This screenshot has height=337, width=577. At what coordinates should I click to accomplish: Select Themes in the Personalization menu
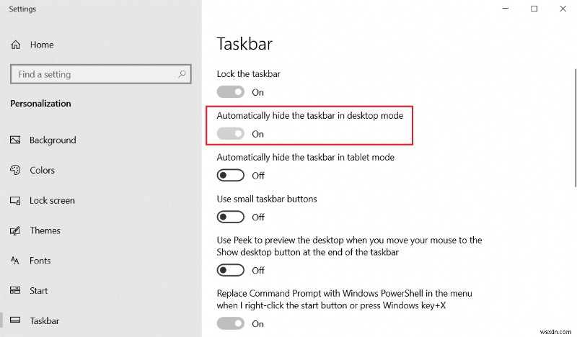point(45,231)
